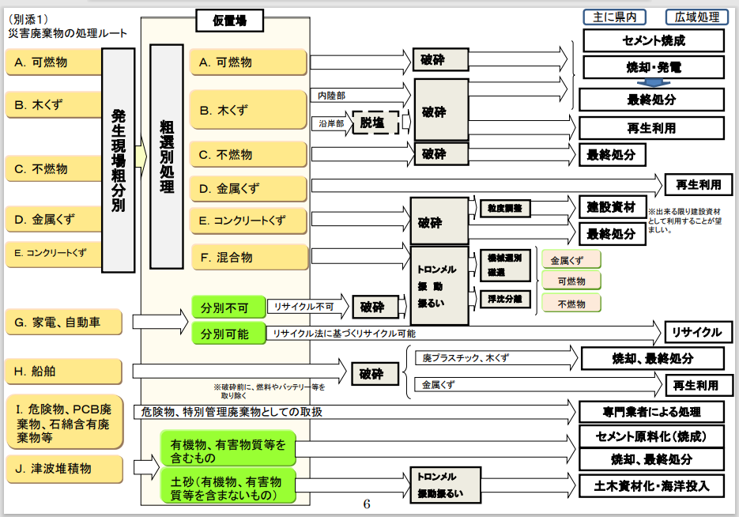The width and height of the screenshot is (739, 517).
Task: Select G. 家電、自動車 box
Action: (64, 323)
